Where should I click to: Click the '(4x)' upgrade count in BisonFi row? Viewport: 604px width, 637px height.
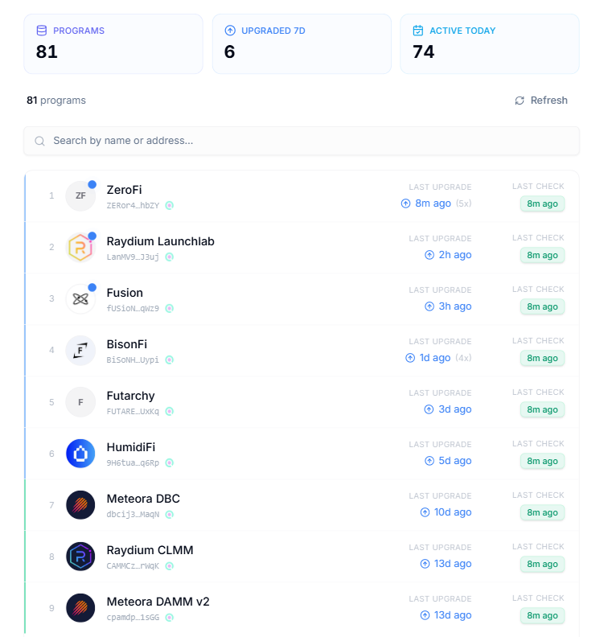tap(463, 357)
